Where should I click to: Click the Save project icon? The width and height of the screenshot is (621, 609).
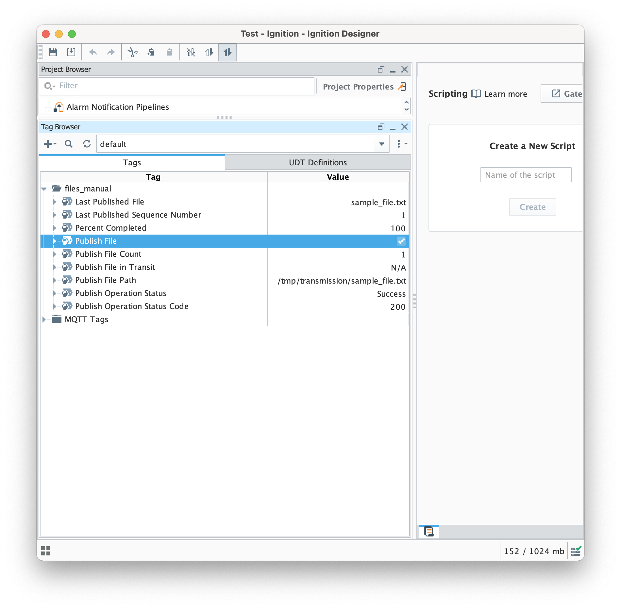pos(53,52)
